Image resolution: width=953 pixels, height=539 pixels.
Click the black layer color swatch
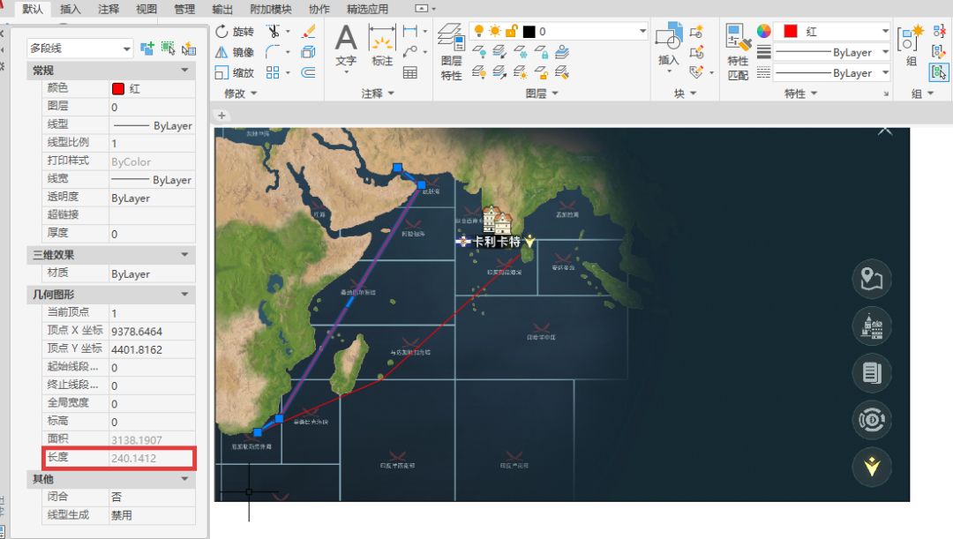[529, 31]
